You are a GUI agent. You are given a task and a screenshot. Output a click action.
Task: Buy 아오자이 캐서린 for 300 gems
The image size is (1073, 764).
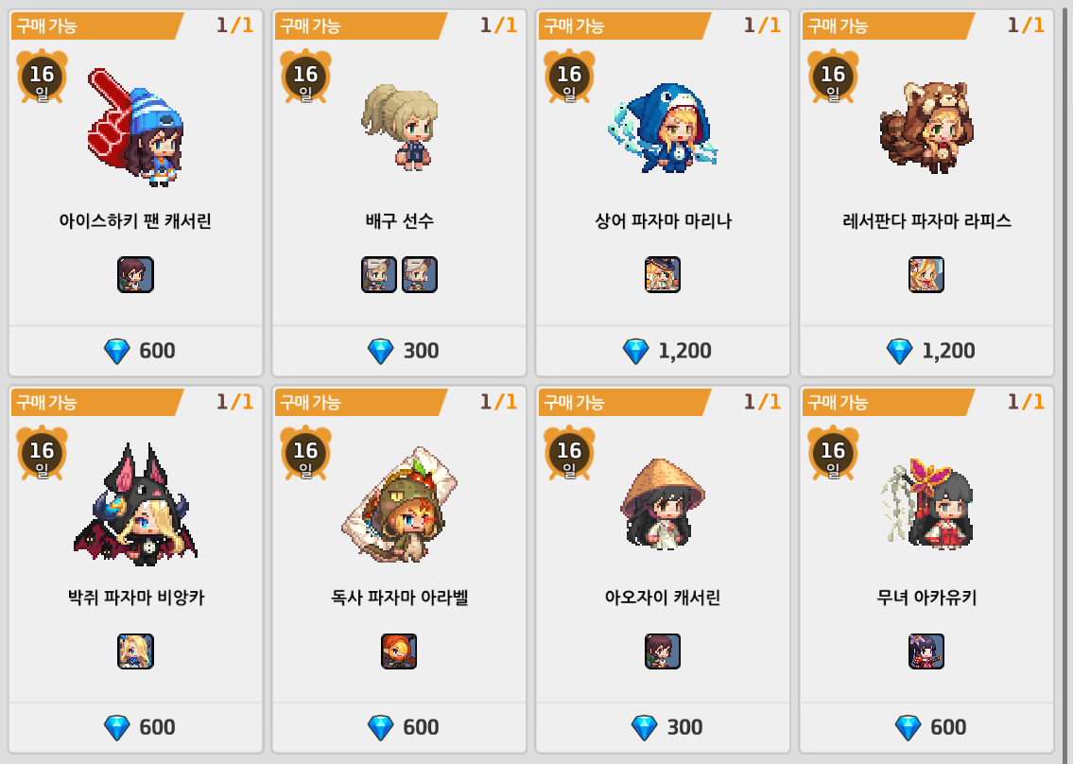tap(663, 727)
